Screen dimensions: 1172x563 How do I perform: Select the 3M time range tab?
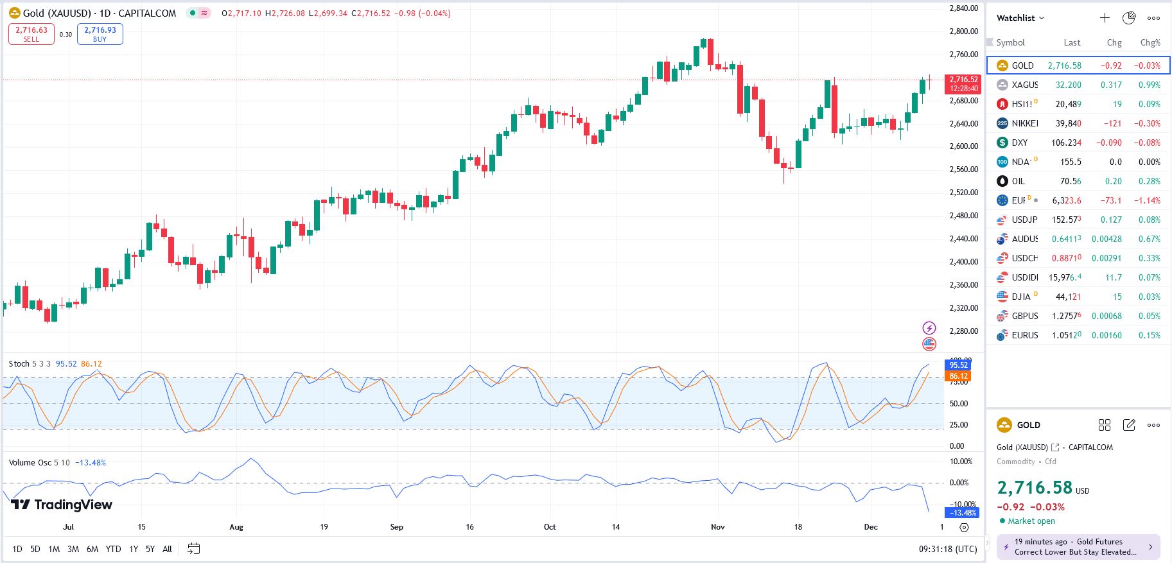[x=73, y=549]
